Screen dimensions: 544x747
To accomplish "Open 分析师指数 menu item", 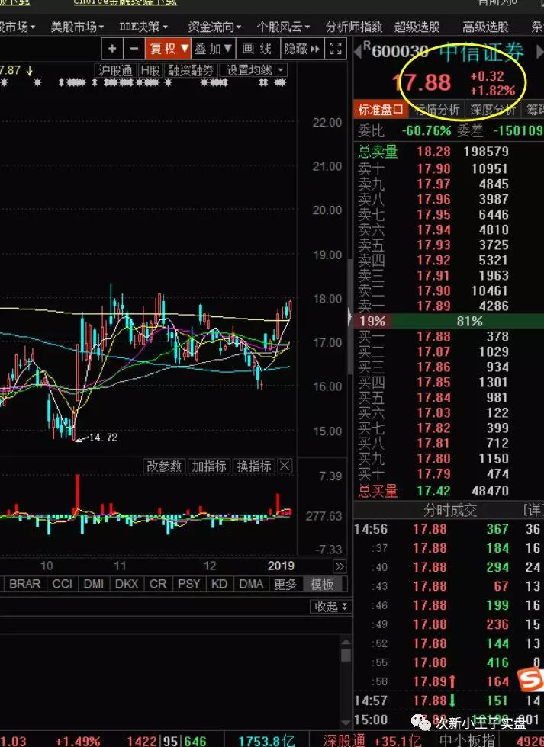I will [x=354, y=27].
